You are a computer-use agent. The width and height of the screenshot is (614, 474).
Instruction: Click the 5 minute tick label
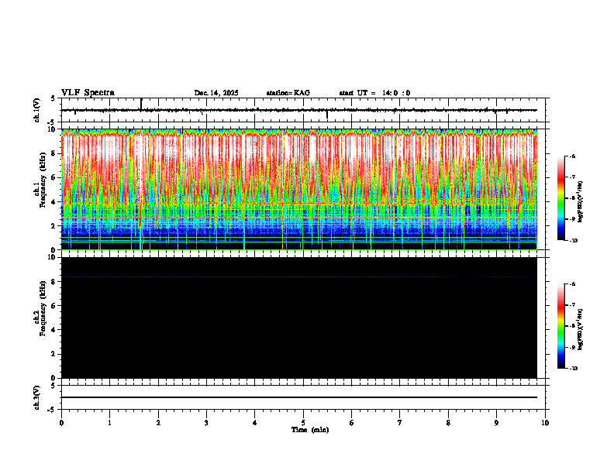[x=303, y=423]
